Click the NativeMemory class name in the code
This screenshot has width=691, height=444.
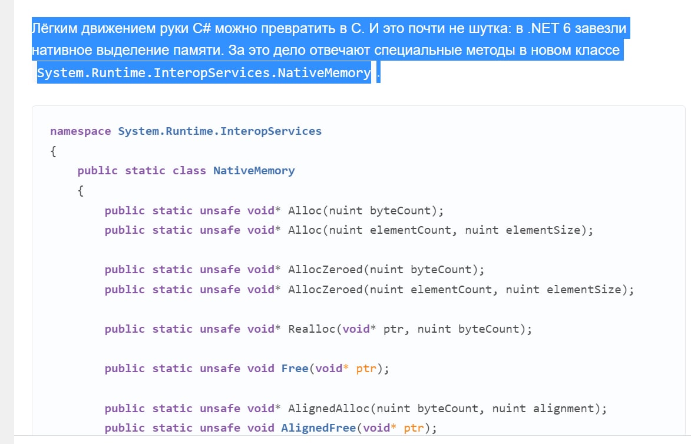pyautogui.click(x=254, y=171)
